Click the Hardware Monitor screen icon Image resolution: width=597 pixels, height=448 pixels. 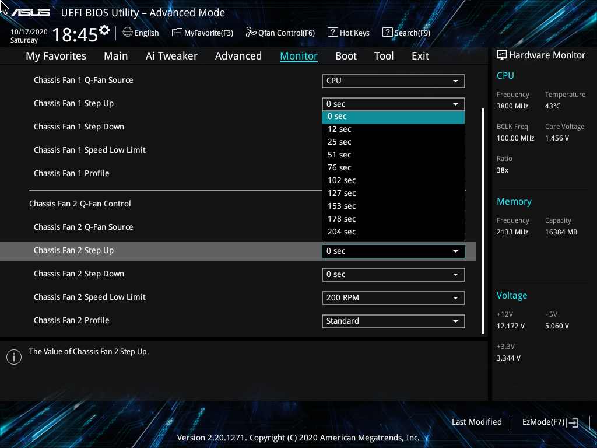pos(502,55)
